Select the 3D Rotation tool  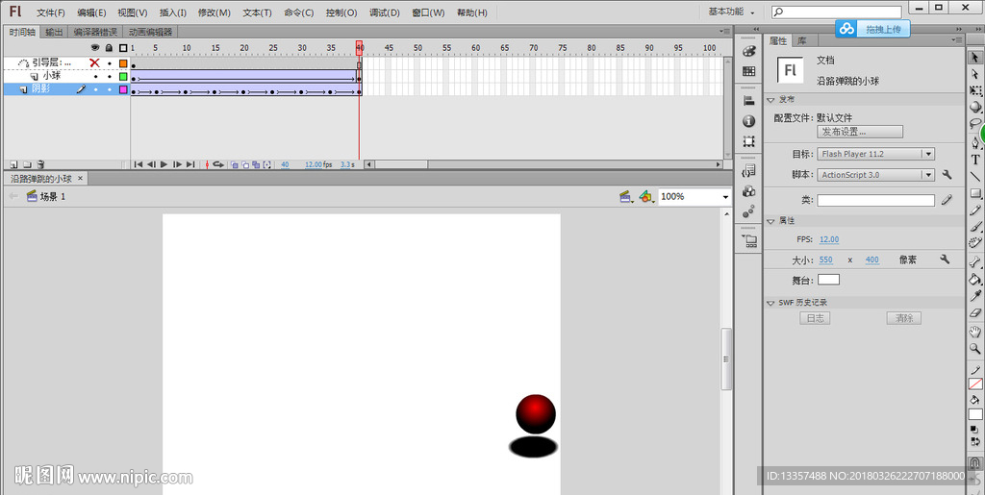click(x=975, y=108)
